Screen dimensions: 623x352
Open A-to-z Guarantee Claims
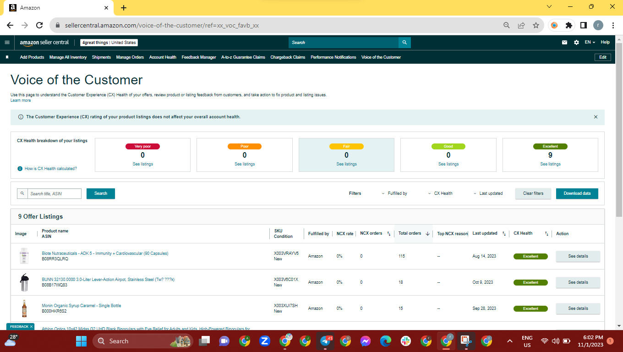coord(243,57)
